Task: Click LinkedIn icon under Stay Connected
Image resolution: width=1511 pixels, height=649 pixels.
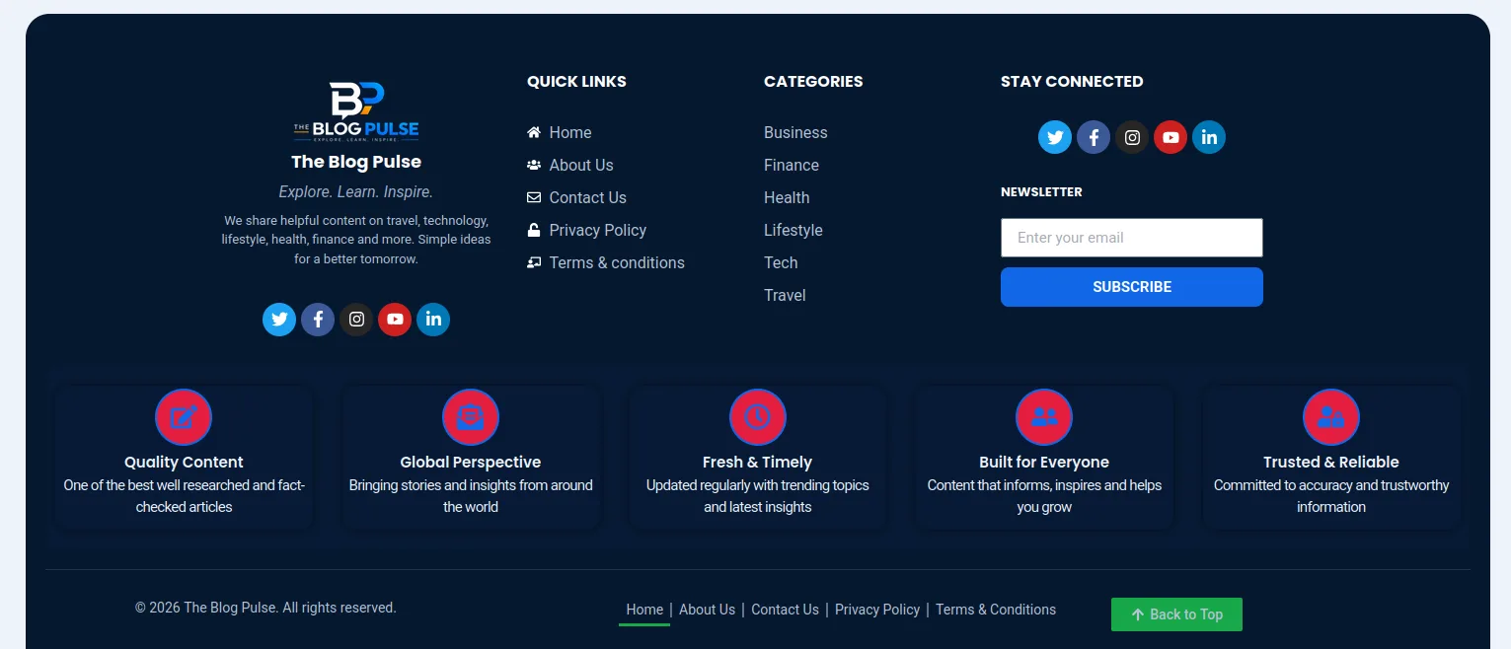Action: coord(1209,137)
